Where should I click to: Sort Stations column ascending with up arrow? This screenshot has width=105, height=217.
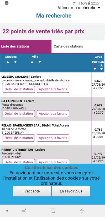click(8, 62)
